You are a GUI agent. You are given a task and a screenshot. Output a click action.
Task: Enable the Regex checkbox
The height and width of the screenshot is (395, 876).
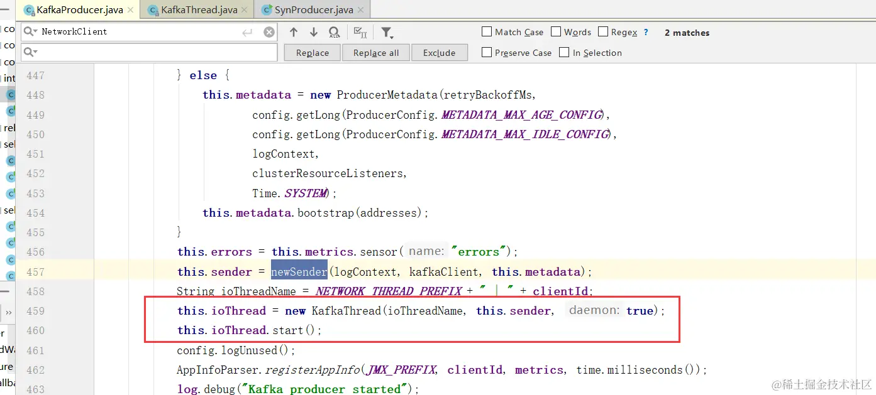click(x=603, y=31)
